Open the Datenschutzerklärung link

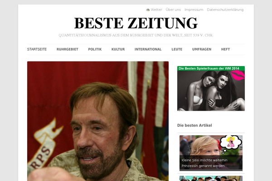[x=225, y=10]
